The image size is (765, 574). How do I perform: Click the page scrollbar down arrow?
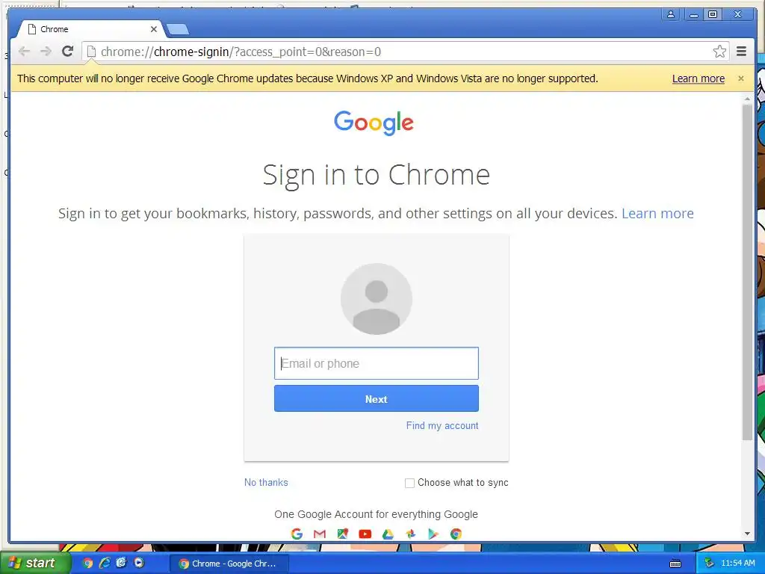pyautogui.click(x=747, y=534)
